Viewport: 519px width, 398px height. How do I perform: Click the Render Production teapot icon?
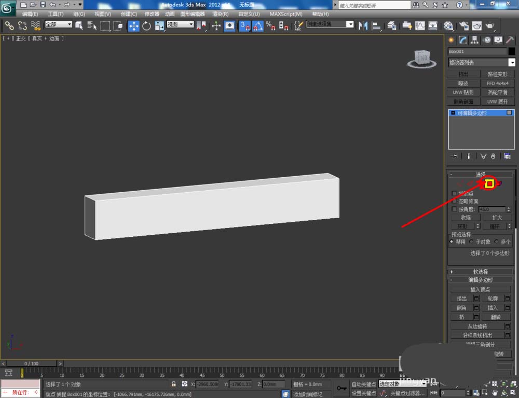(490, 25)
